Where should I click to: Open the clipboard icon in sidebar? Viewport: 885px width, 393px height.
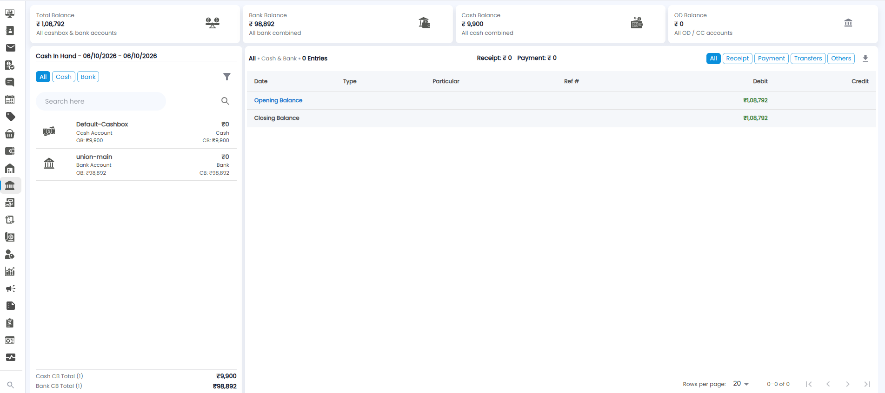[10, 323]
